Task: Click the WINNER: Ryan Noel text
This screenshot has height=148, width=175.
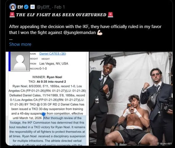Action: tap(47, 77)
